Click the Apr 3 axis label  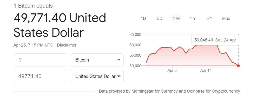(172, 71)
